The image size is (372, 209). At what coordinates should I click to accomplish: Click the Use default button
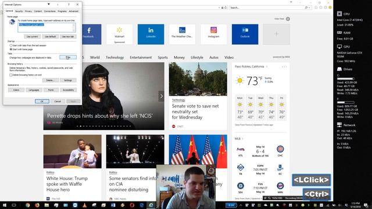tap(51, 37)
